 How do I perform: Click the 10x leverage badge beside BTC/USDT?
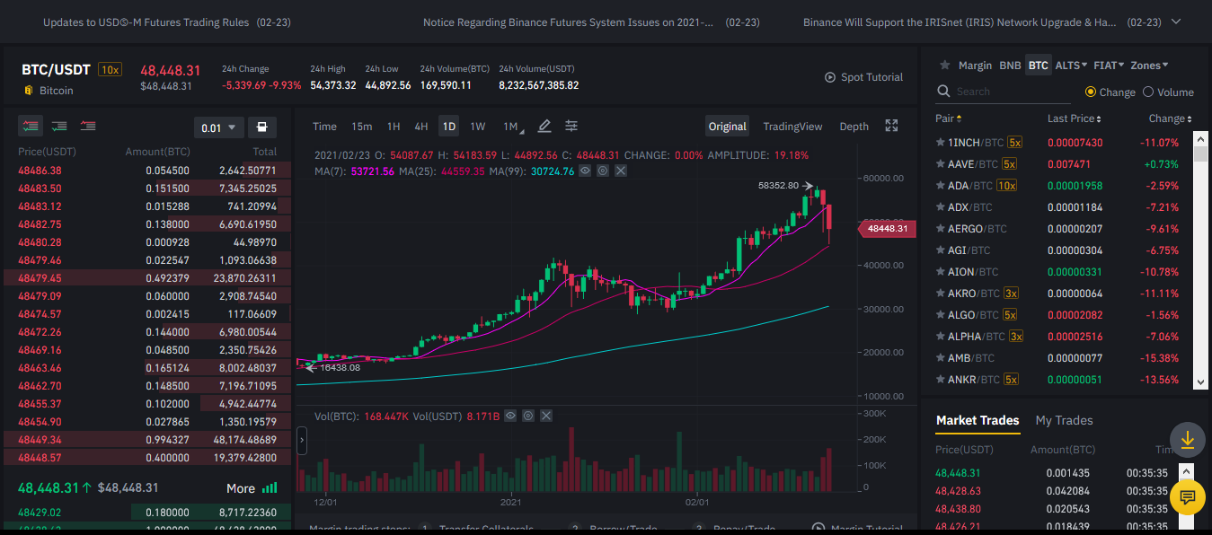point(110,70)
